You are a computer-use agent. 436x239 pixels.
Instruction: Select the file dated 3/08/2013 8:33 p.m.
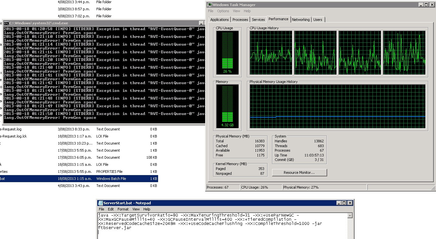point(79,129)
